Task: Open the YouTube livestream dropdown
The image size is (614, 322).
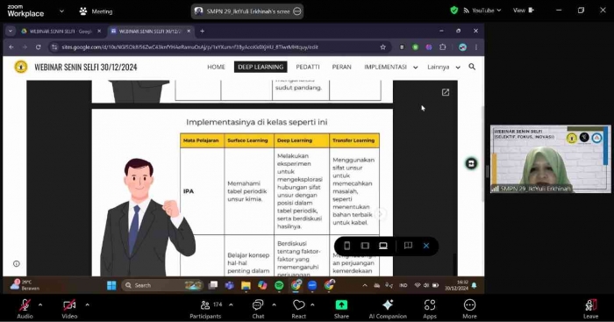Action: tap(482, 11)
